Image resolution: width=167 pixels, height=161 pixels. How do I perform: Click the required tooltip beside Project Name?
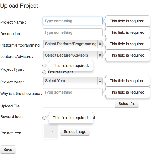pos(127,21)
